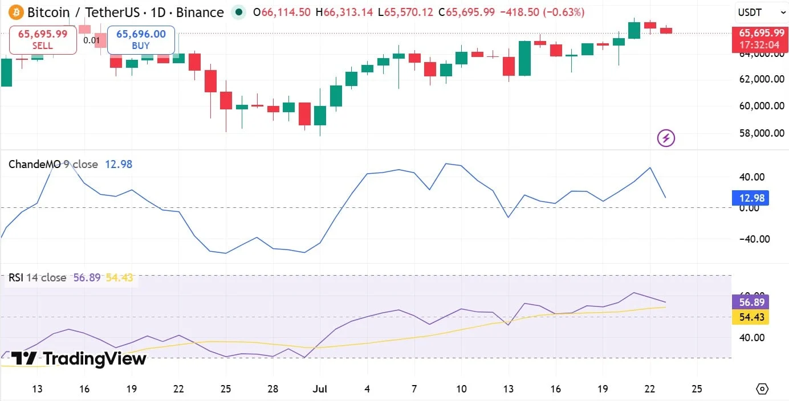Click the opening price O66,114.50
The width and height of the screenshot is (789, 401).
pos(282,12)
